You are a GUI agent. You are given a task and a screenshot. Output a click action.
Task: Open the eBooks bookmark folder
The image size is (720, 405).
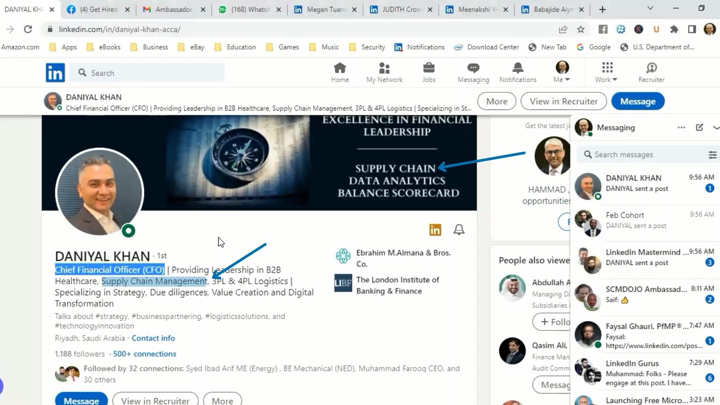pyautogui.click(x=103, y=47)
